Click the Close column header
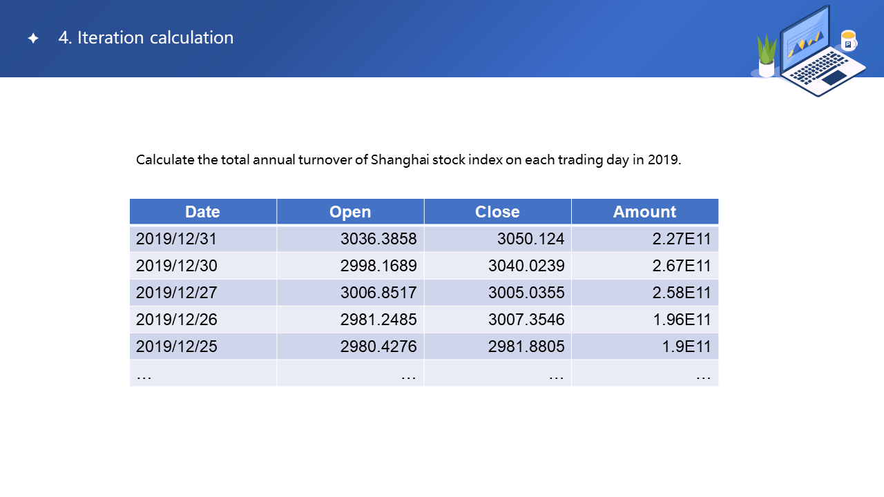Viewport: 884px width, 497px height. tap(497, 212)
